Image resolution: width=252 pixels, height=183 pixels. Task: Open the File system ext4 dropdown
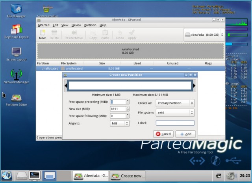[x=175, y=113]
